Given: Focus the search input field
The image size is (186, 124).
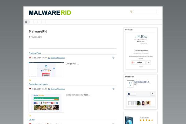Looking at the screenshot, I should (145, 11).
